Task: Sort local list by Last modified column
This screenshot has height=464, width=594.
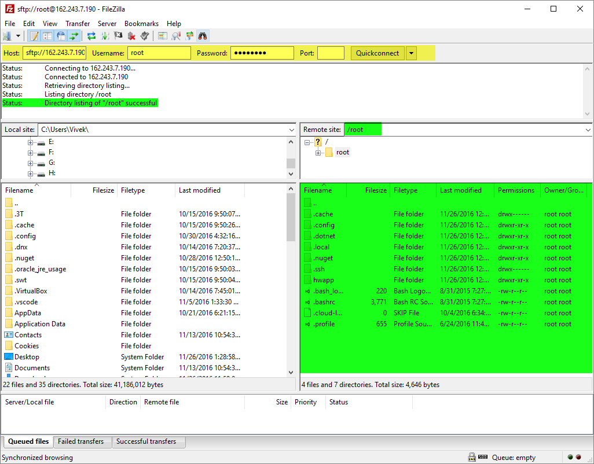Action: point(210,190)
